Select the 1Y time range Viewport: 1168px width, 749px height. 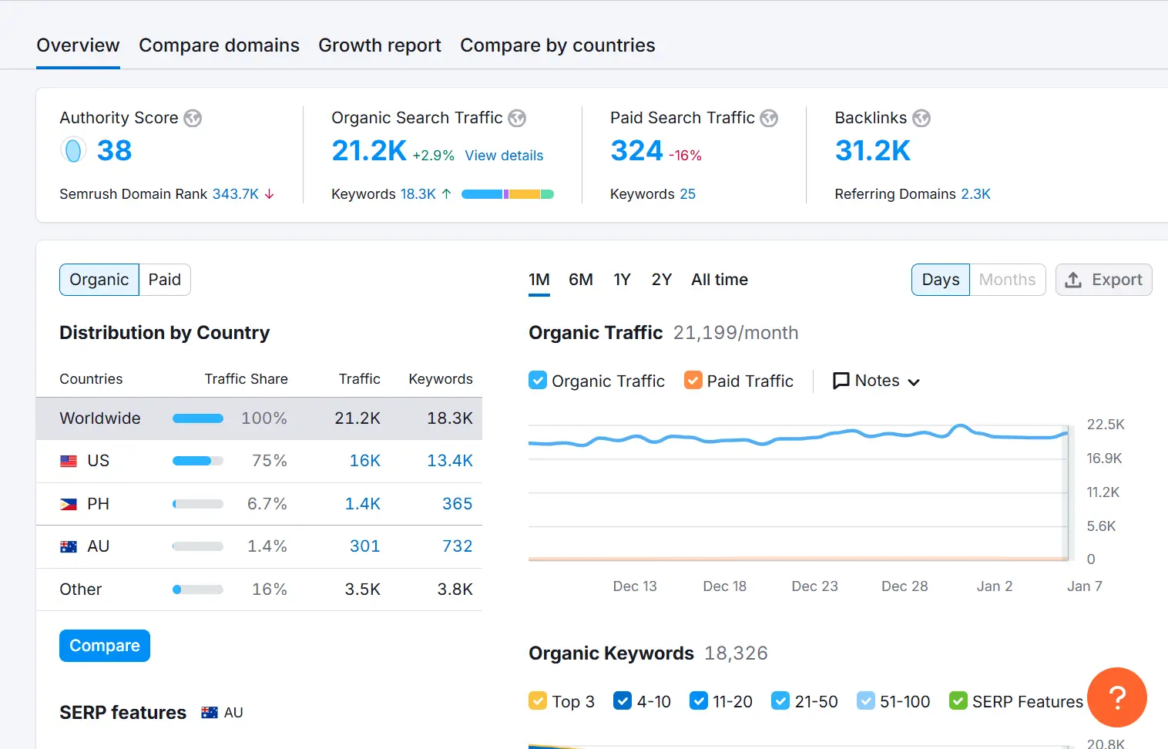coord(623,280)
